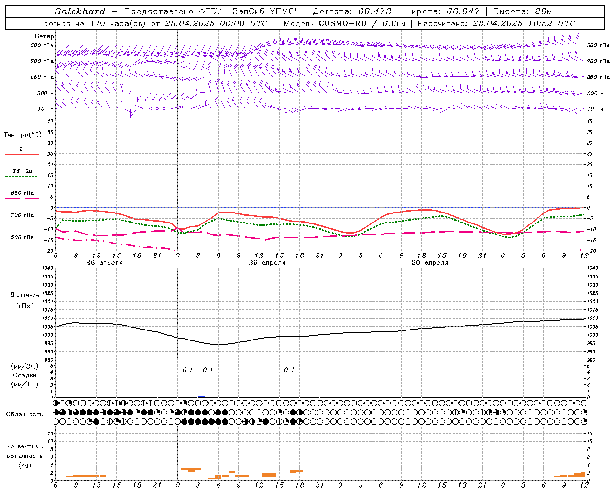Click the "28 апреля" date label

105,263
